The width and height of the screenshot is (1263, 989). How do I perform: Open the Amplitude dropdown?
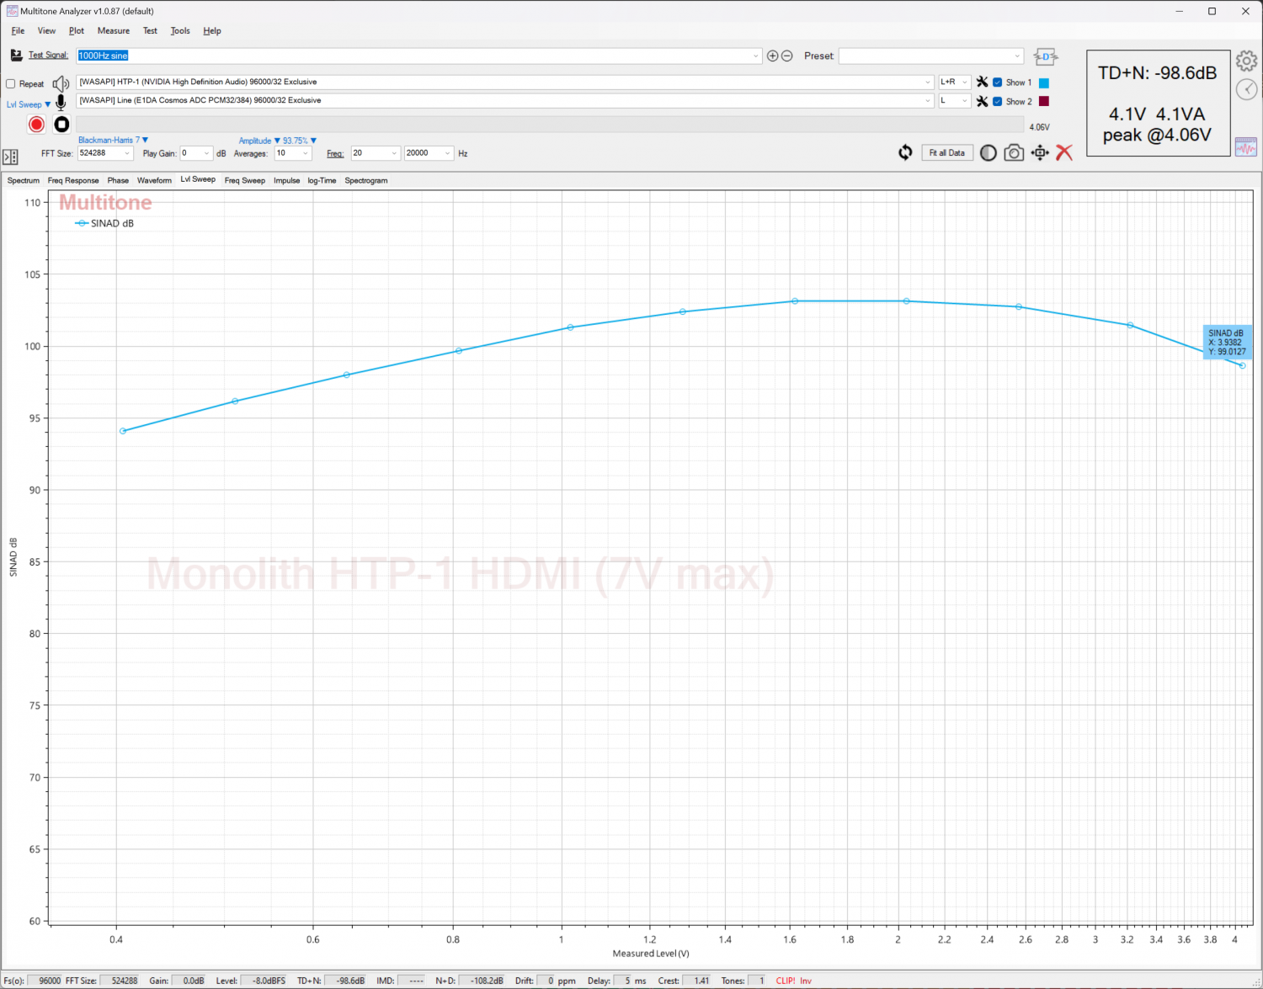259,141
